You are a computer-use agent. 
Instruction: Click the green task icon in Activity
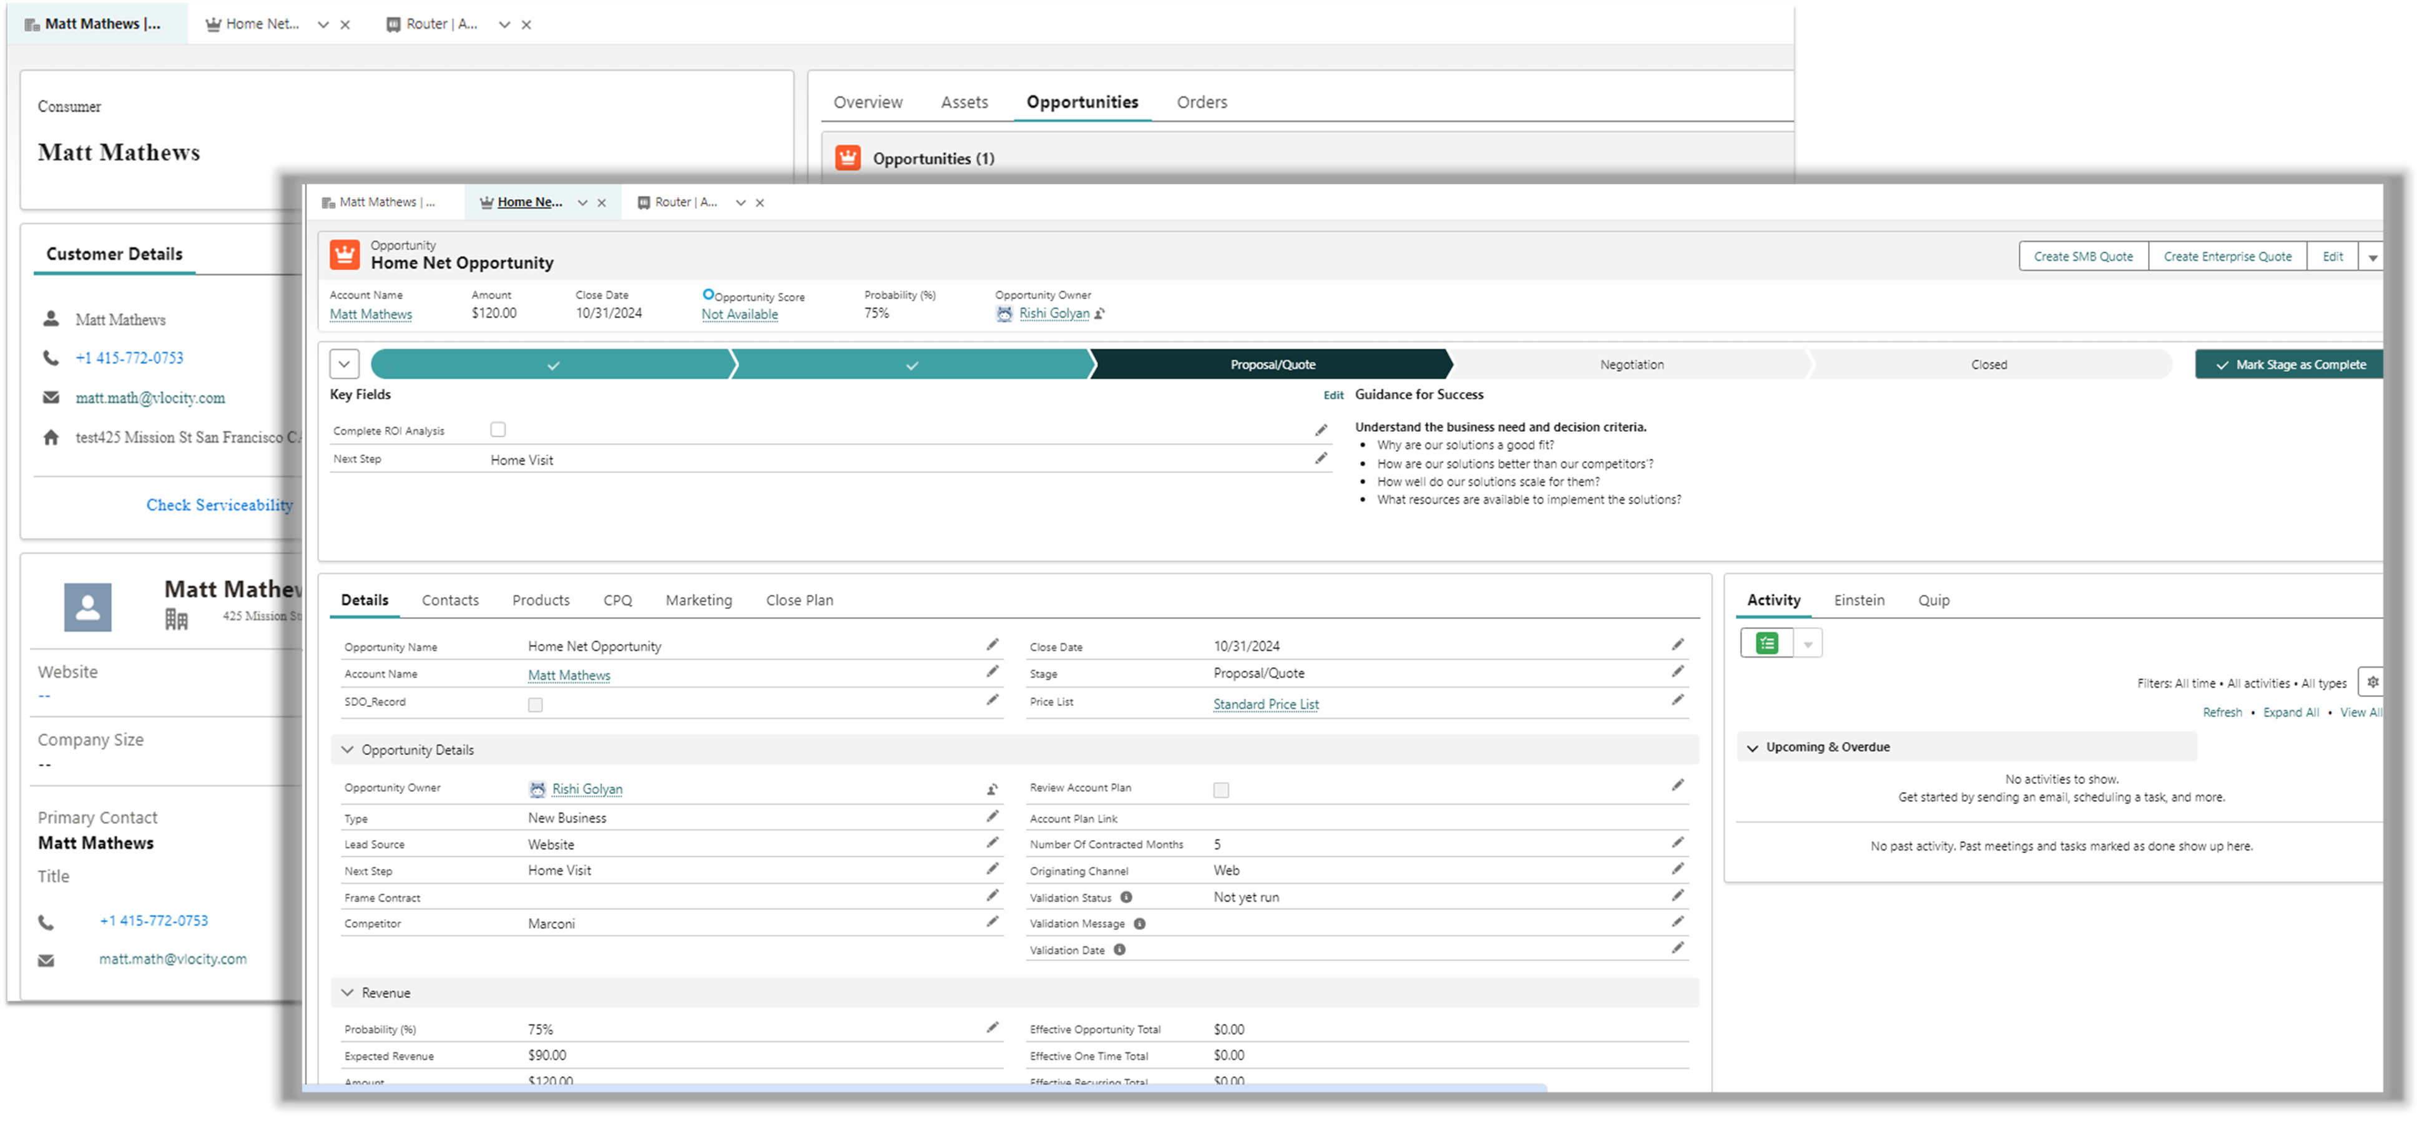point(1767,643)
